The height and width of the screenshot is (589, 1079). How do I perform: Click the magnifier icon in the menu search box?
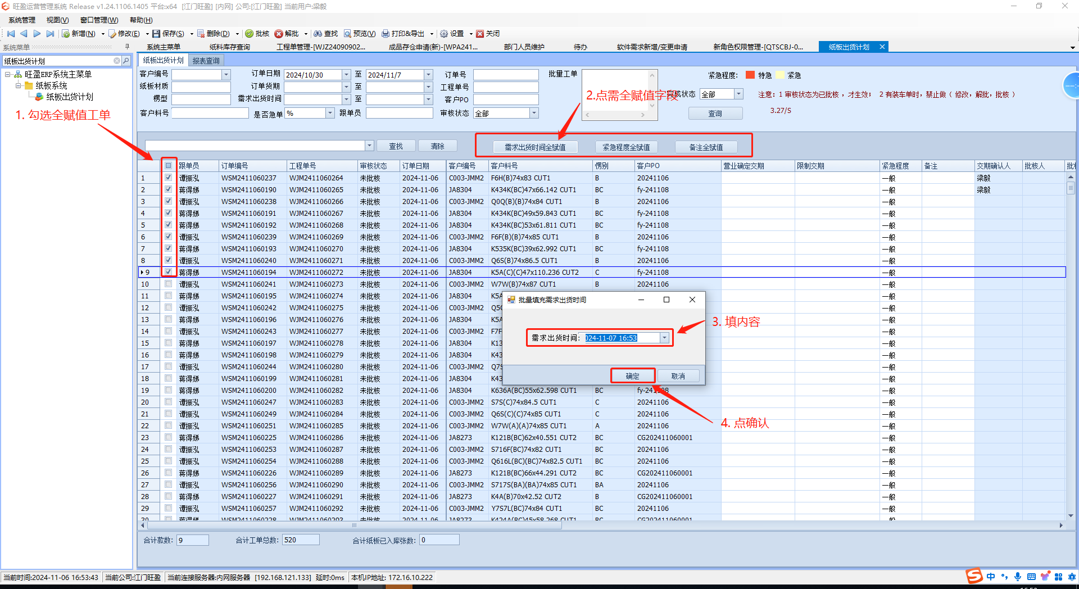[126, 61]
